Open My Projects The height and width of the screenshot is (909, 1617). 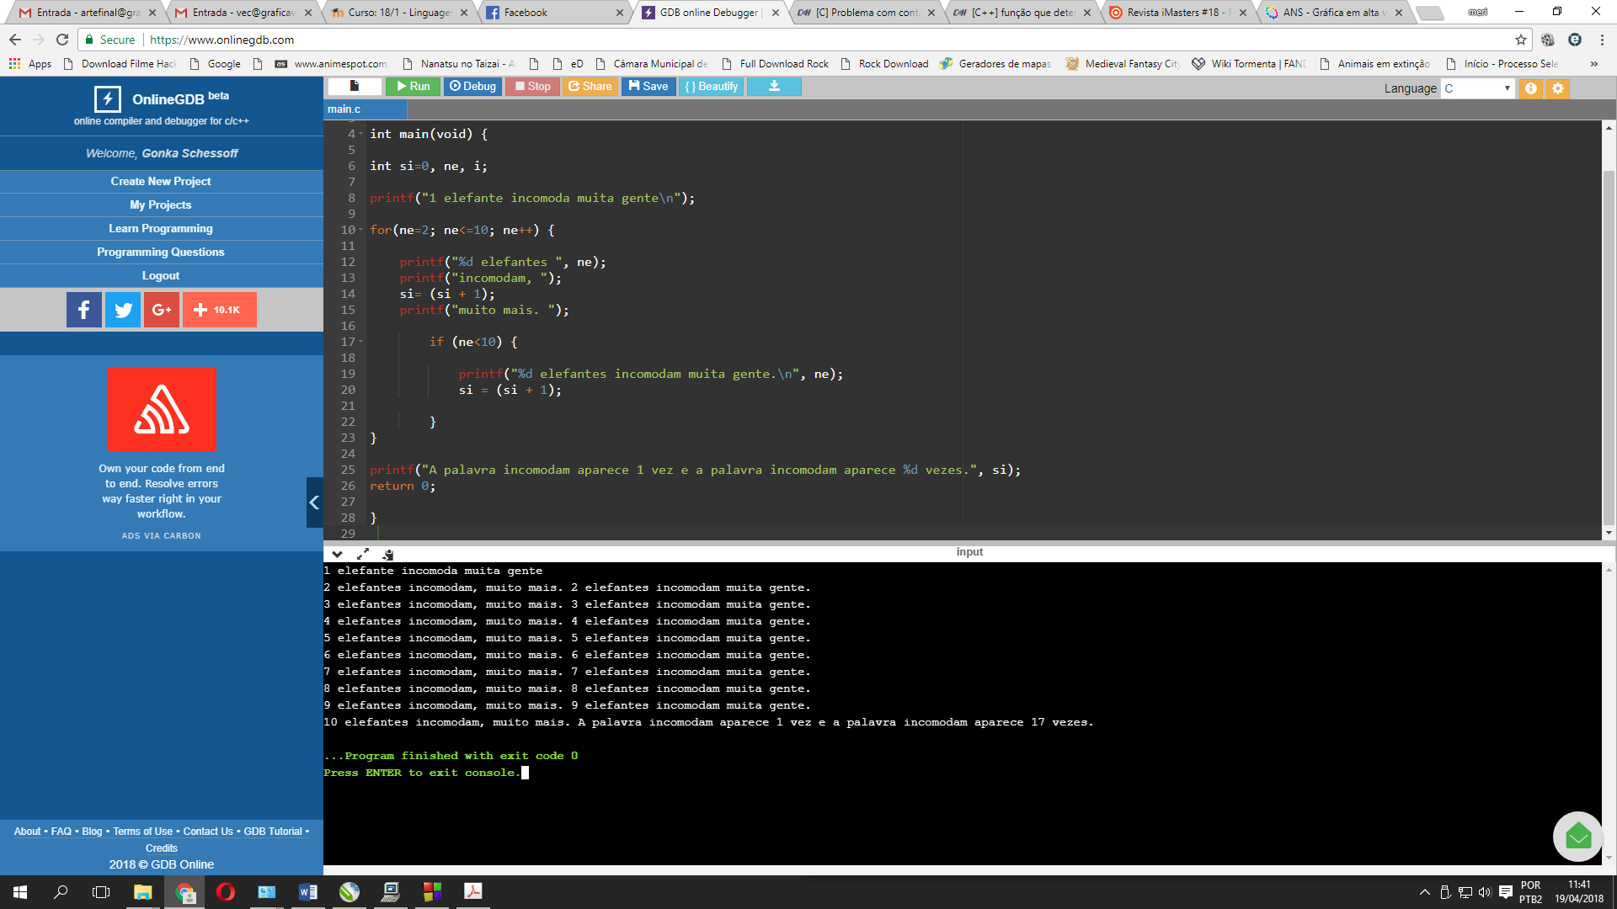tap(161, 205)
